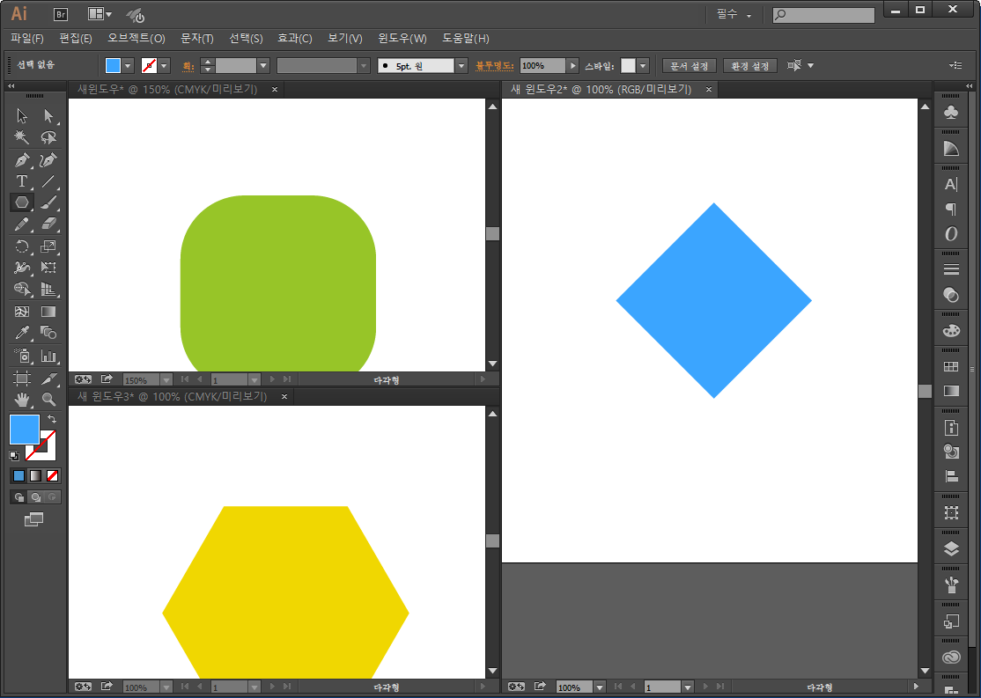Click the 문서 설정 button
981x698 pixels.
pos(690,66)
